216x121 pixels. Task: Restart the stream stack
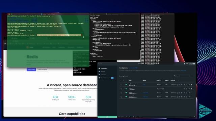(x=187, y=89)
